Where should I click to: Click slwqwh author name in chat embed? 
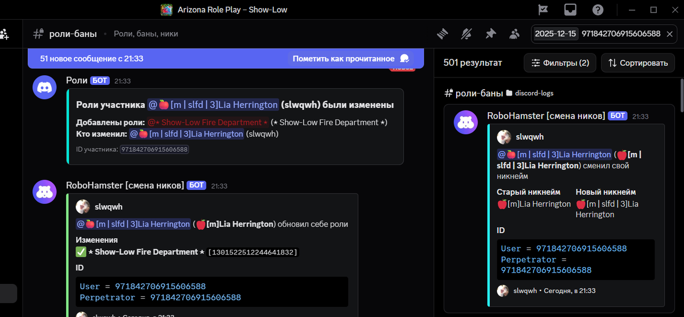(109, 207)
